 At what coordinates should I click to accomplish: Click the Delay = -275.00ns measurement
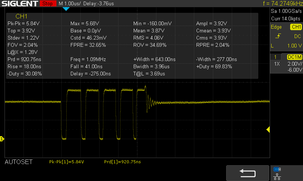91,74
